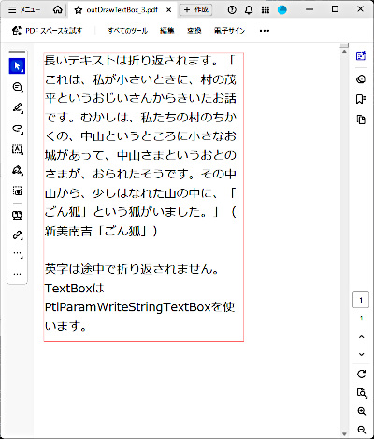
Task: Expand the small dotted more-tools dropdown
Action: [18, 255]
